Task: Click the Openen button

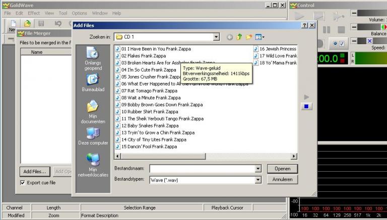Action: tap(282, 169)
